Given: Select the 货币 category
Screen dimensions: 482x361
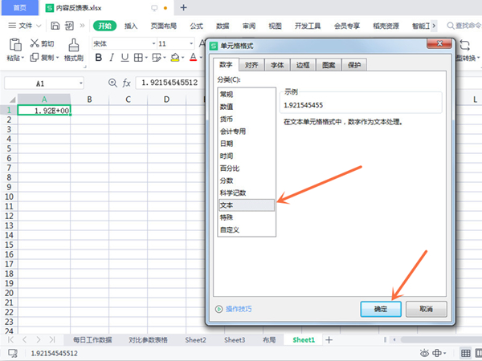Looking at the screenshot, I should tap(227, 119).
